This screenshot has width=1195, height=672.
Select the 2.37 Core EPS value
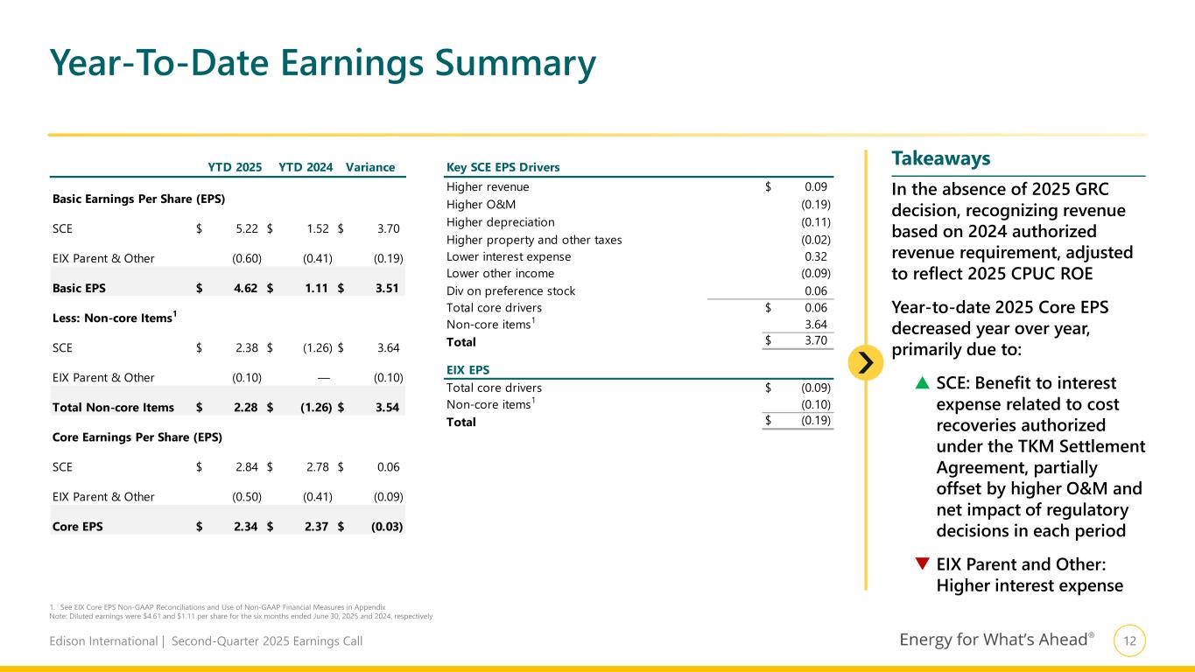pyautogui.click(x=317, y=527)
